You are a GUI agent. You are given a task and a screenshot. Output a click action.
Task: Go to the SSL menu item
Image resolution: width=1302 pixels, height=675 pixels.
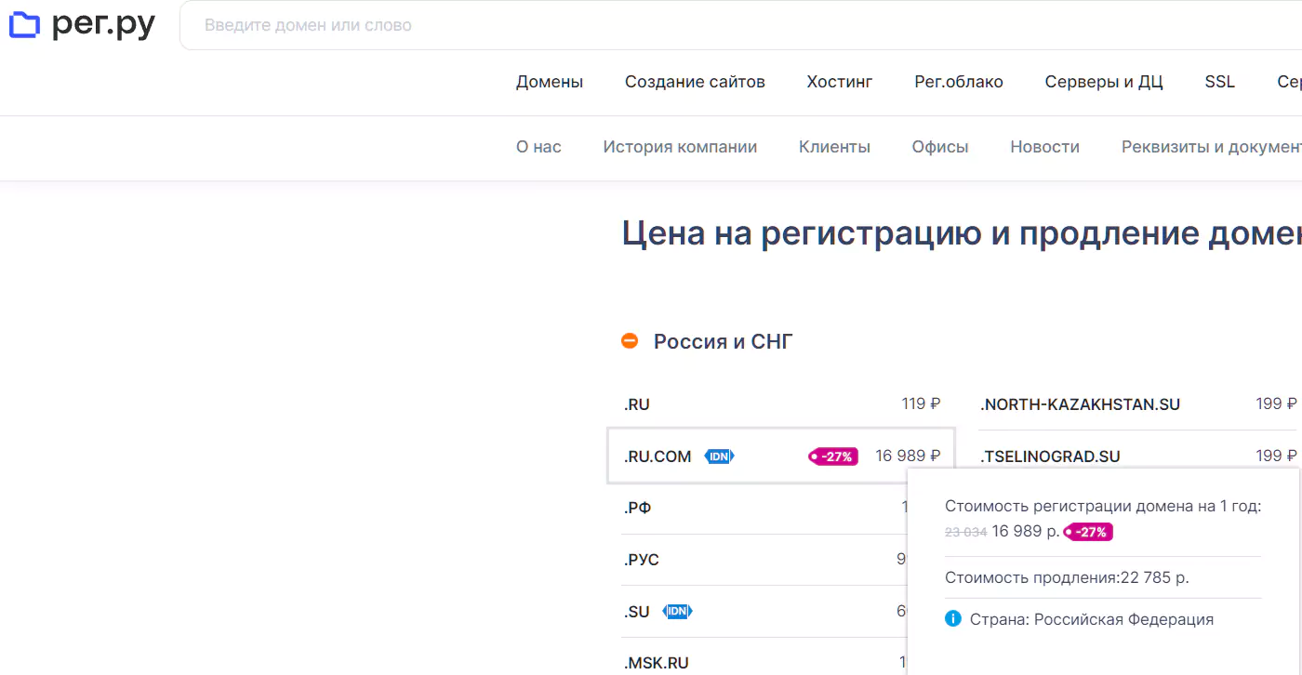click(1219, 82)
